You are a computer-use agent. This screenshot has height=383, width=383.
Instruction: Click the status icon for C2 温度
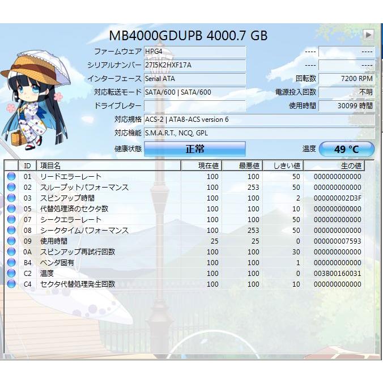coord(11,273)
